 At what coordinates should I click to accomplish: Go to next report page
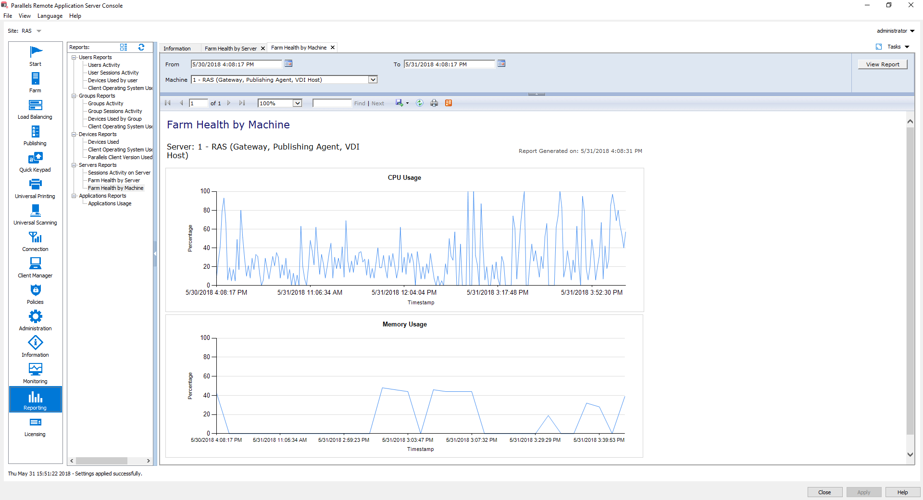[x=229, y=103]
